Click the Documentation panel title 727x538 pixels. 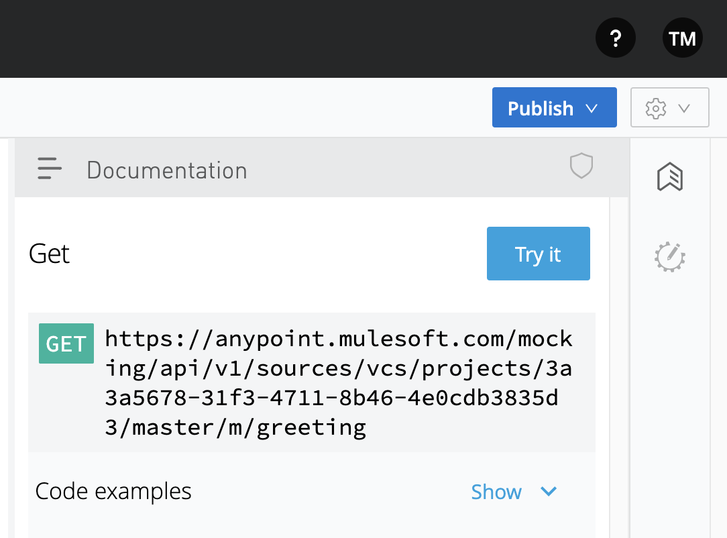(x=167, y=170)
